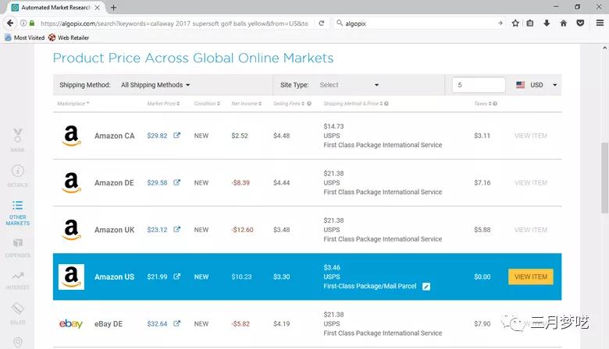Open the $29.58 Amazon DE price link
The height and width of the screenshot is (349, 609).
coord(157,183)
